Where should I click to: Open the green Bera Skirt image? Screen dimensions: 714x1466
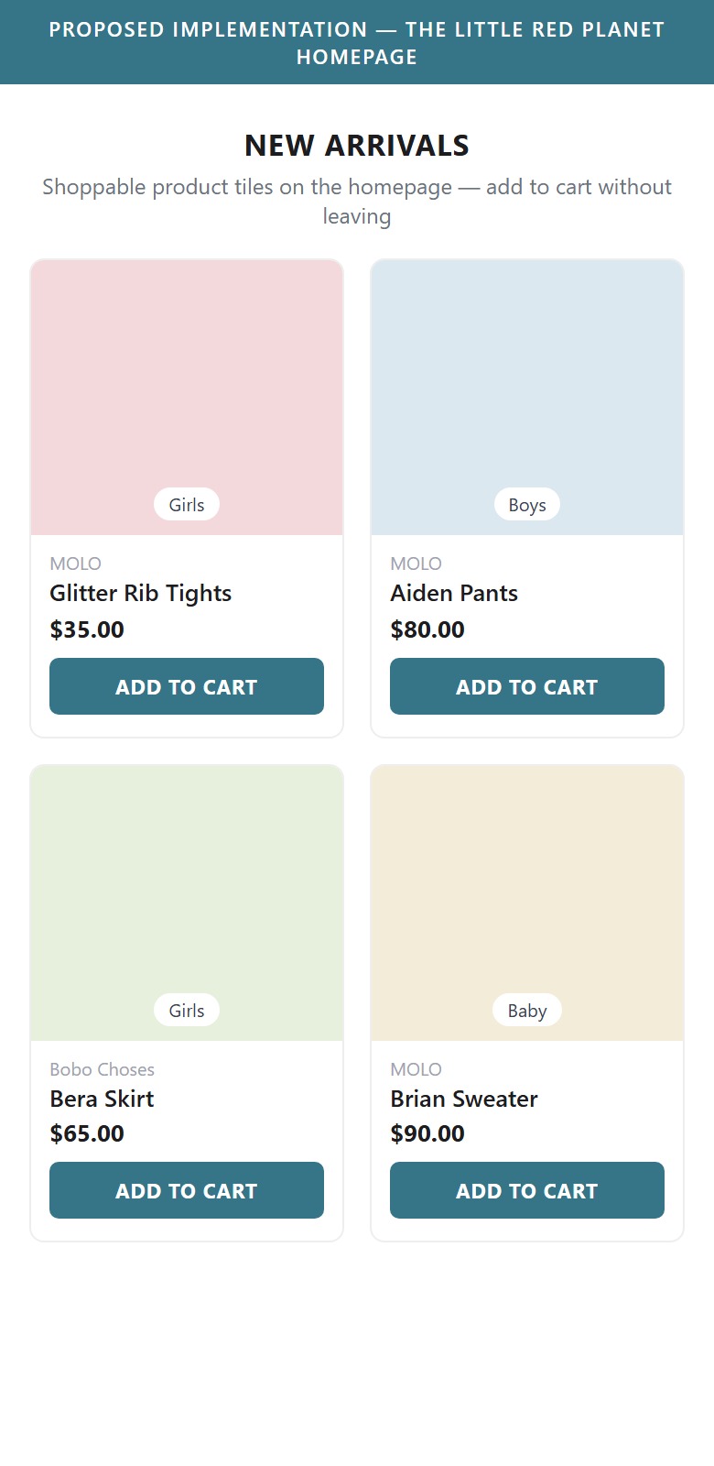pos(187,903)
